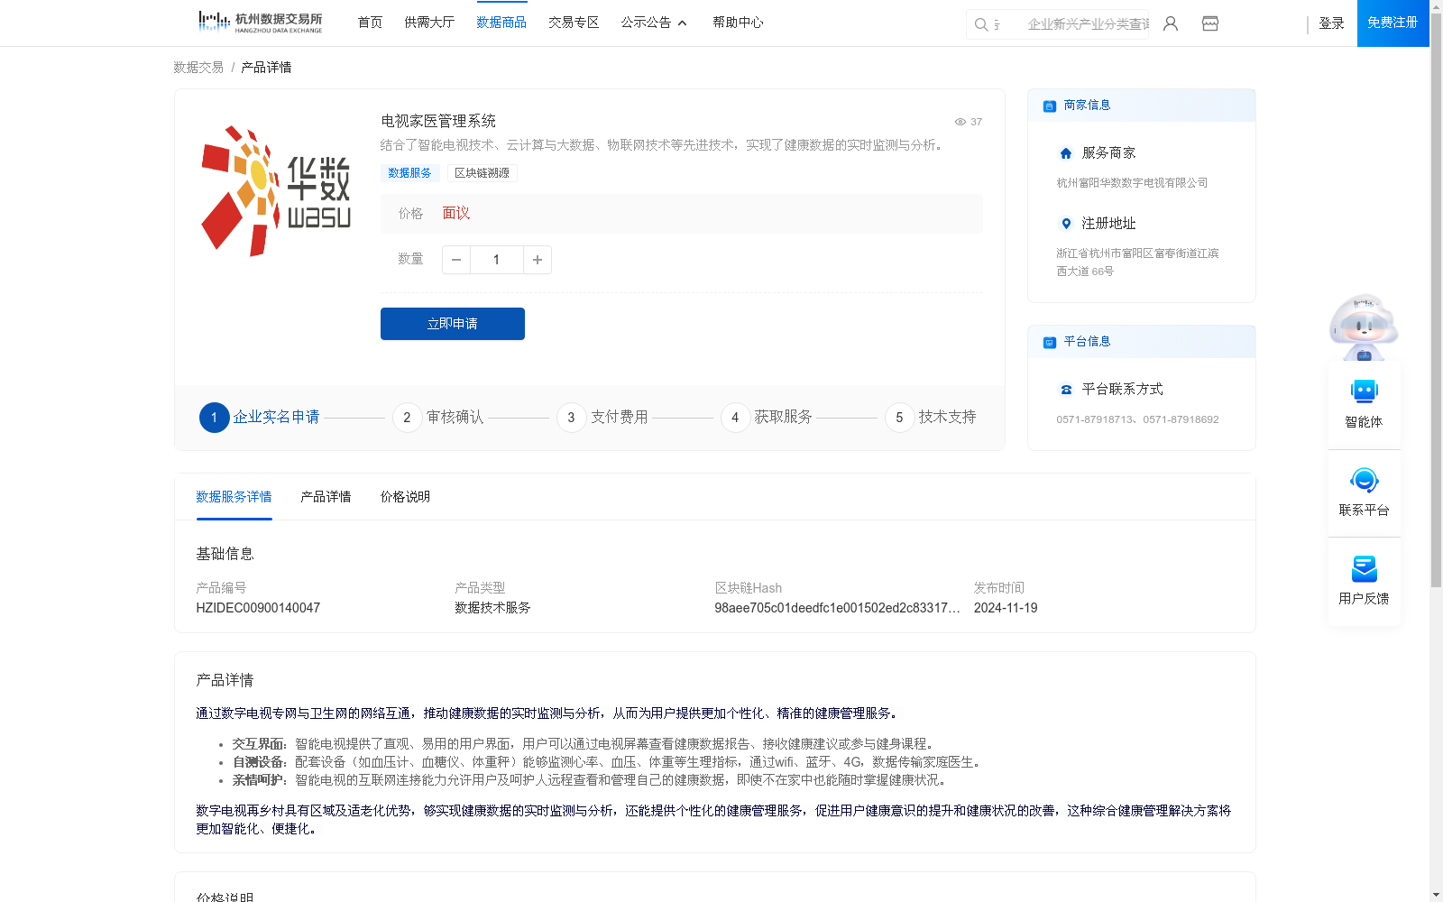
Task: Open the 用户反馈 feedback icon
Action: click(x=1364, y=568)
